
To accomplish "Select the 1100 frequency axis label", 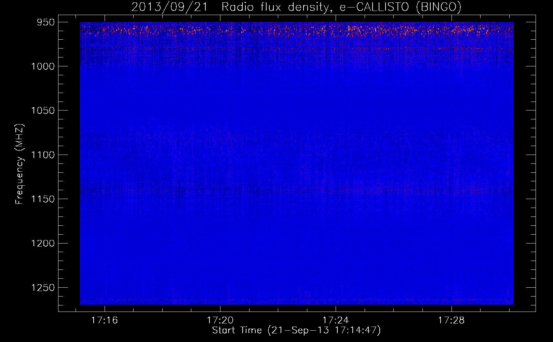I will 43,155.
